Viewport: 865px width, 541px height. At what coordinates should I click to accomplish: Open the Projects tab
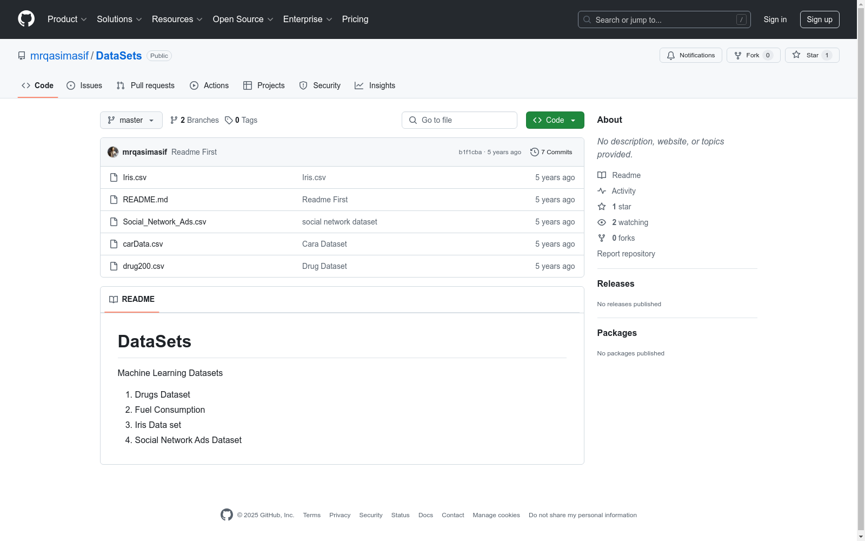click(264, 85)
